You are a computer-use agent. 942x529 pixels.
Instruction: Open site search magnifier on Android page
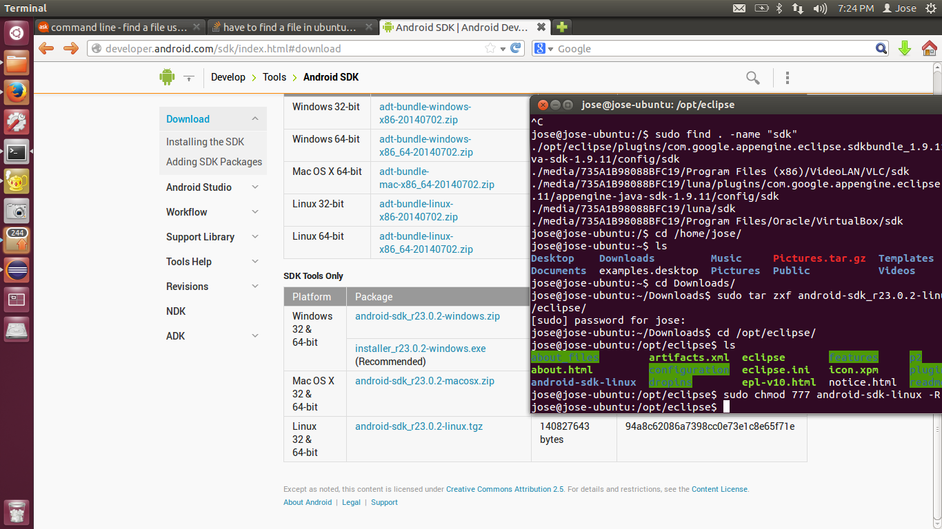[x=753, y=78]
